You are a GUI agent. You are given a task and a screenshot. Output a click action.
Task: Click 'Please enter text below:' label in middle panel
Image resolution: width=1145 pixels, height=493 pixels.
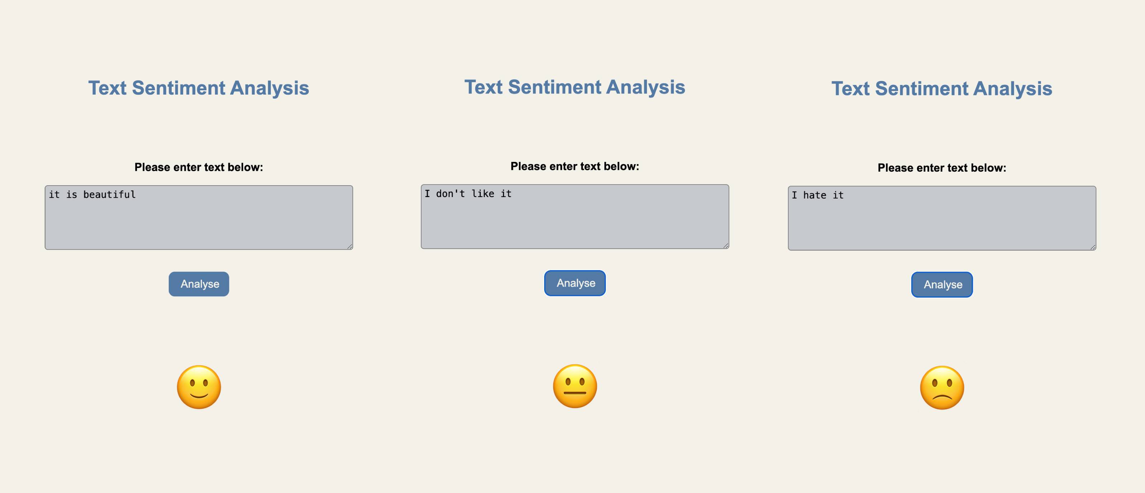(575, 167)
